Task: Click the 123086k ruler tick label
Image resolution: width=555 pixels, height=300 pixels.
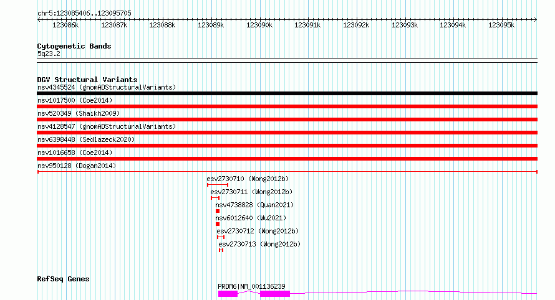Action: 65,25
